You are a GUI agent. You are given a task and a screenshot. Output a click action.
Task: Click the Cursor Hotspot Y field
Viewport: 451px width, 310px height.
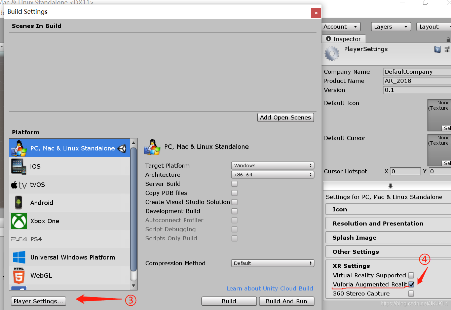click(440, 171)
